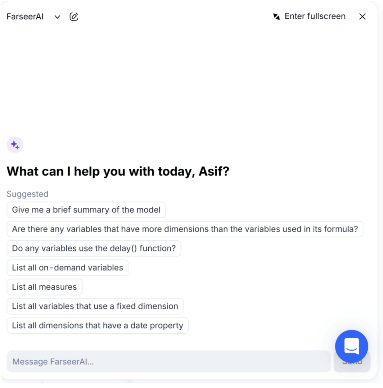Click the Suggested section label
This screenshot has width=383, height=388.
pyautogui.click(x=27, y=194)
